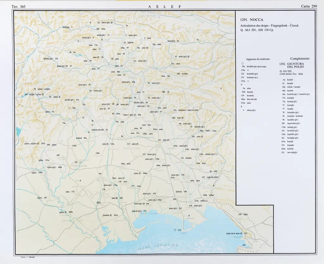Click the "1291. NOCCA" map title
Image resolution: width=324 pixels, height=264 pixels.
click(252, 20)
